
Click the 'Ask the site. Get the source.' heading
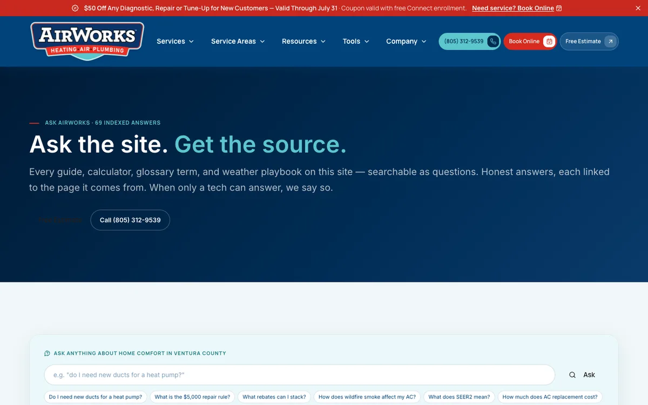point(188,144)
